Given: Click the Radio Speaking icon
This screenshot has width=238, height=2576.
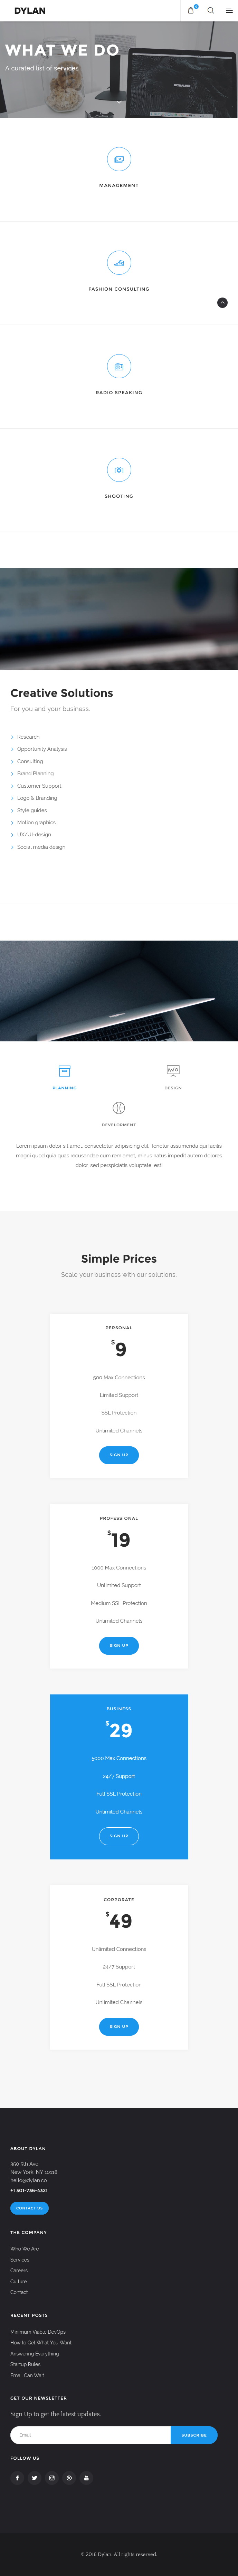Looking at the screenshot, I should tap(119, 366).
